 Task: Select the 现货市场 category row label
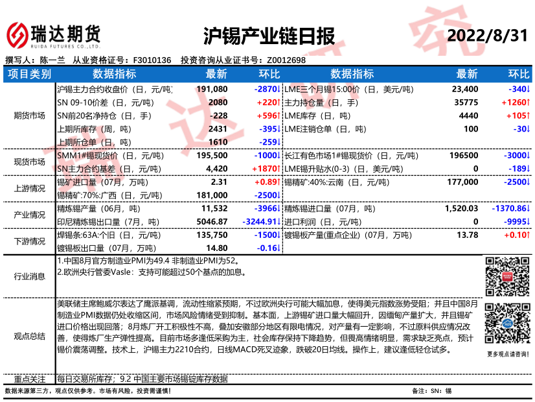(x=29, y=162)
